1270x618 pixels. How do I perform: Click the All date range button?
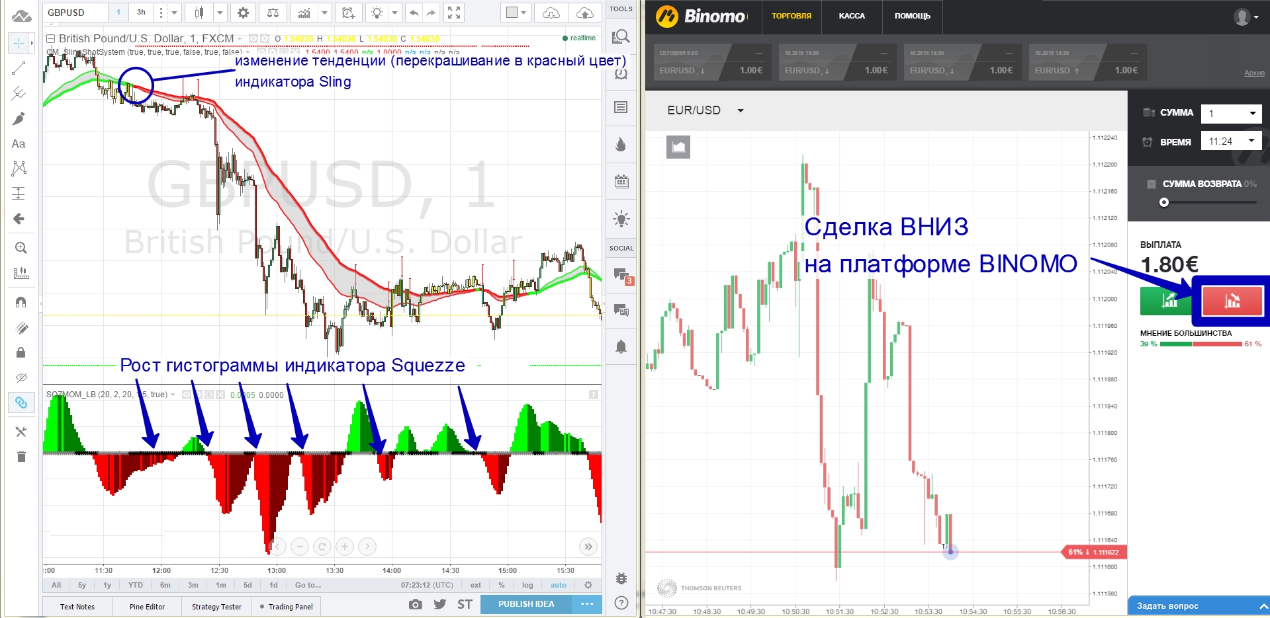click(x=56, y=585)
